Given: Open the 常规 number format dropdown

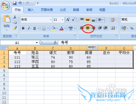Looking at the screenshot, I should (128, 20).
